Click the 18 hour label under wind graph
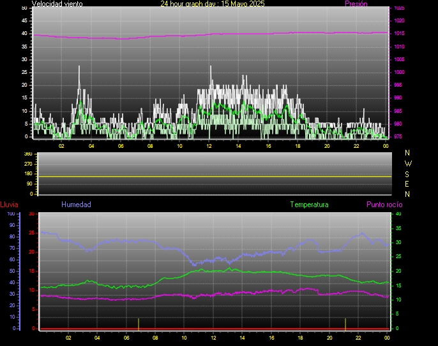Screen dimensions: 438x346 [x=298, y=146]
